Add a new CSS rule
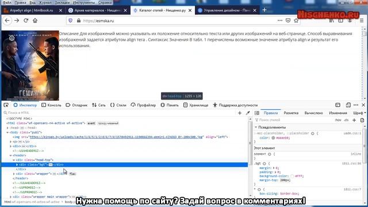Image resolution: width=368 pixels, height=207 pixels. pyautogui.click(x=354, y=120)
